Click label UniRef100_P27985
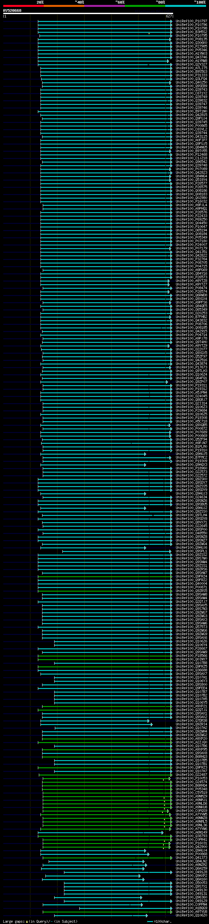Viewport: 209px width, 924px height. 191,46
